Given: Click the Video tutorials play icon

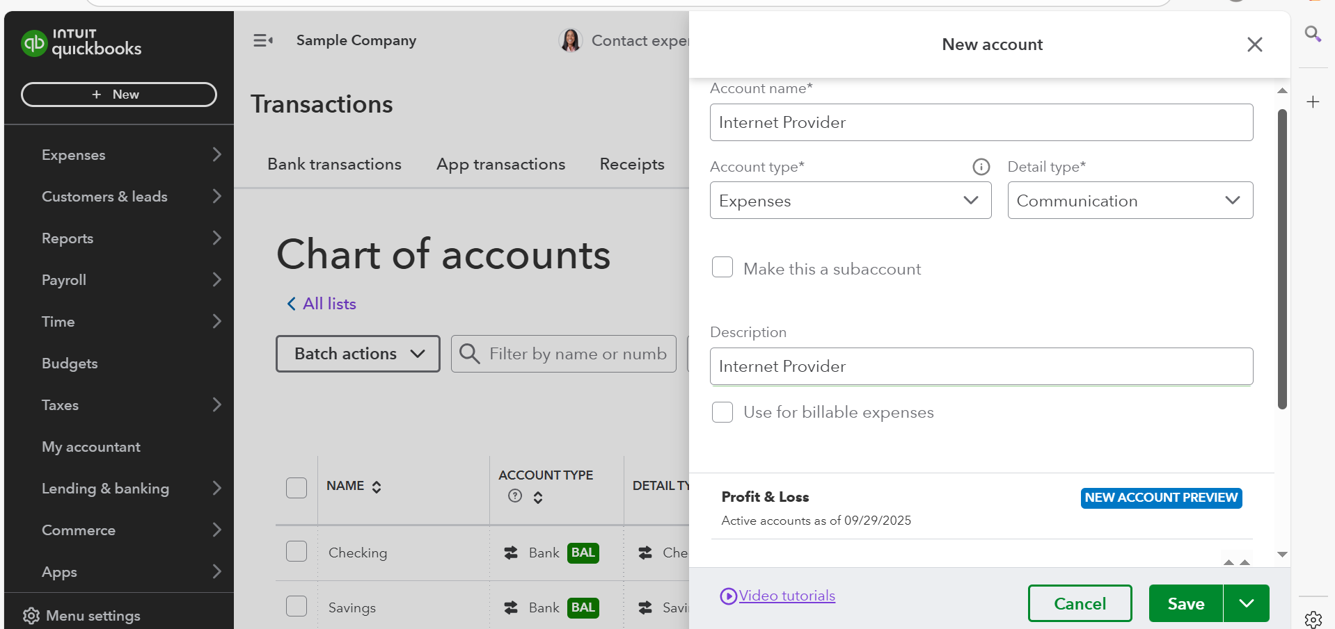Looking at the screenshot, I should pos(728,596).
